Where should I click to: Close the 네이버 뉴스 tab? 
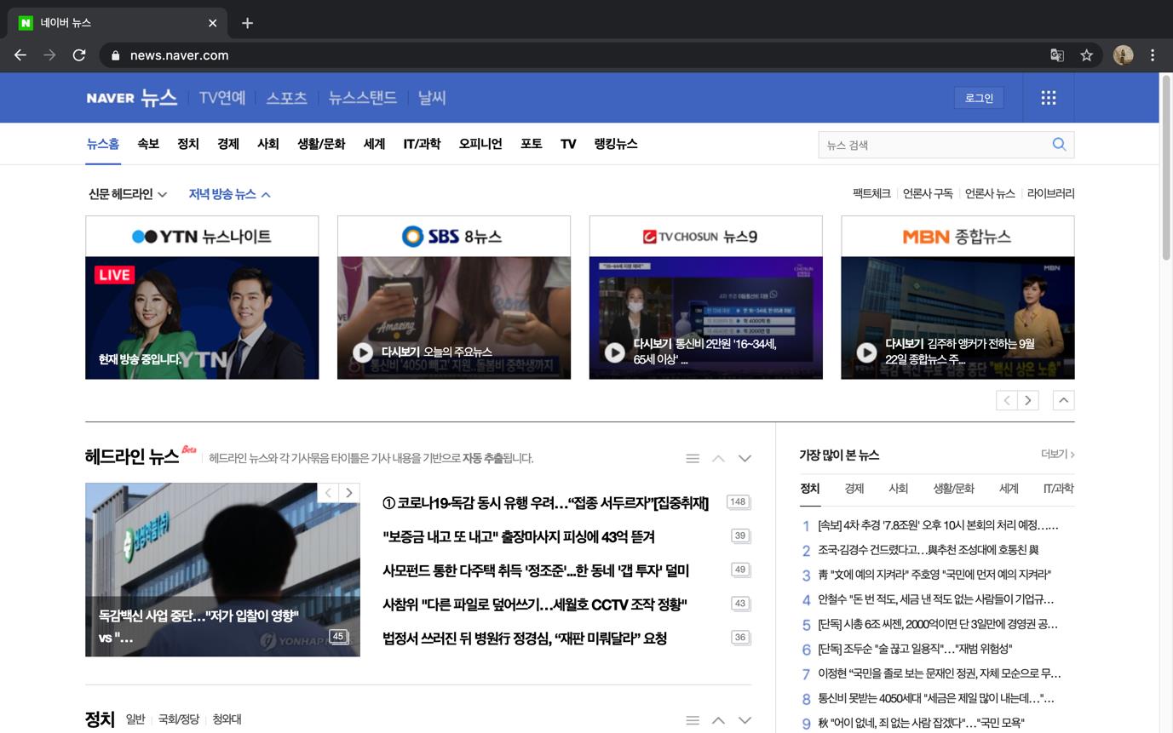tap(212, 23)
